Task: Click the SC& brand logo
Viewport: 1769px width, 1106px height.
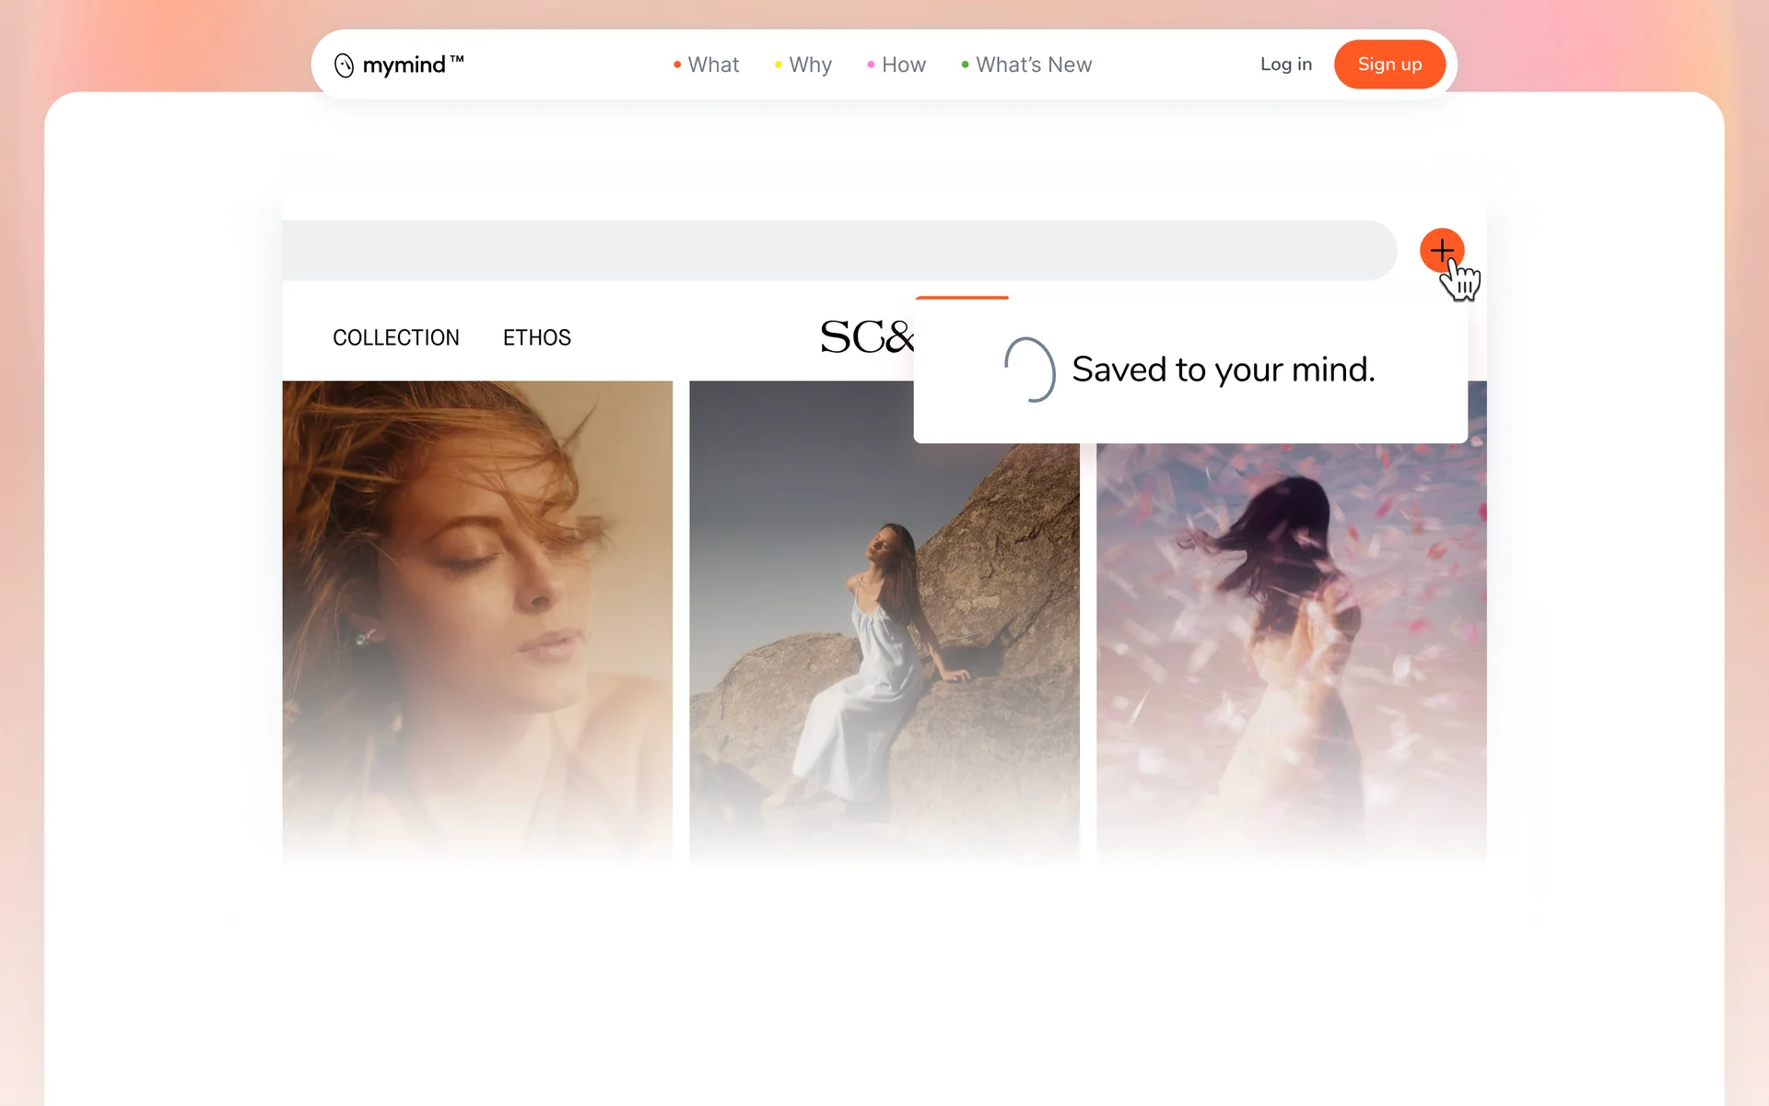Action: [865, 337]
